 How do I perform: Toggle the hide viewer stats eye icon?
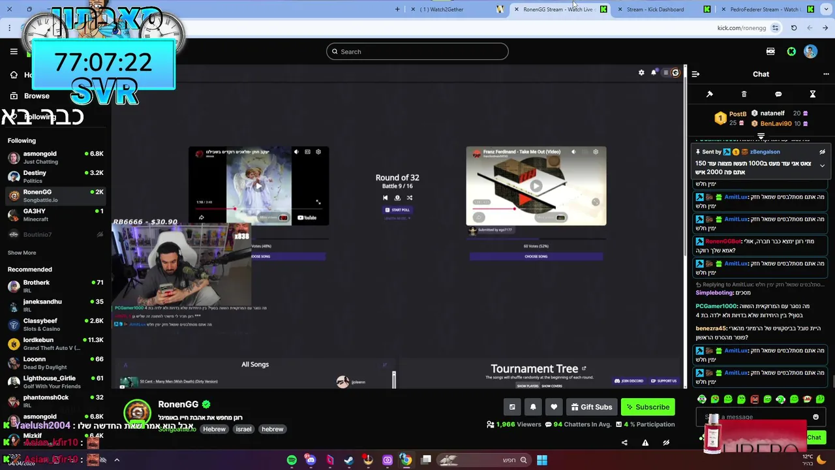click(666, 443)
